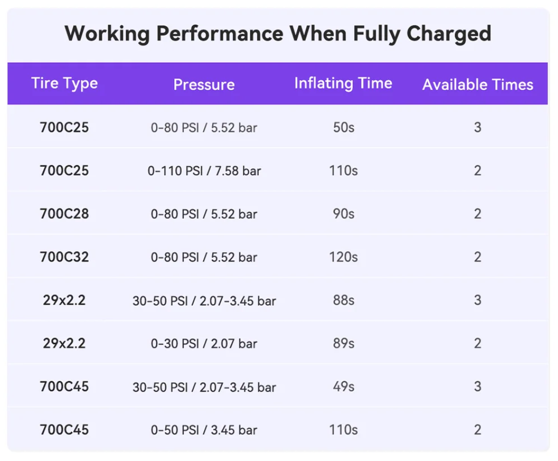The height and width of the screenshot is (461, 558).
Task: Click the Pressure column header
Action: [x=204, y=84]
